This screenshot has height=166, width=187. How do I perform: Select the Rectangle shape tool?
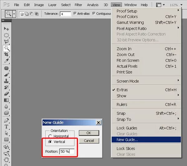[6, 139]
